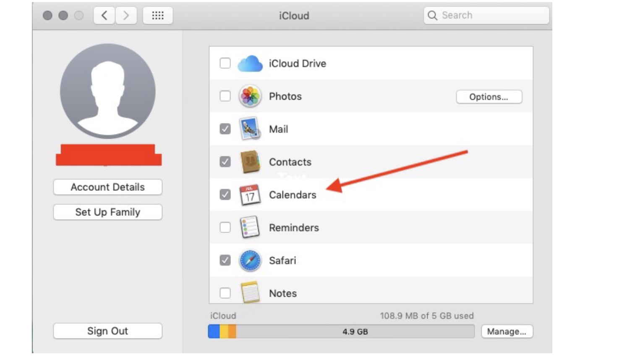Click the Mail label
Screen dimensions: 627x357
pos(279,129)
